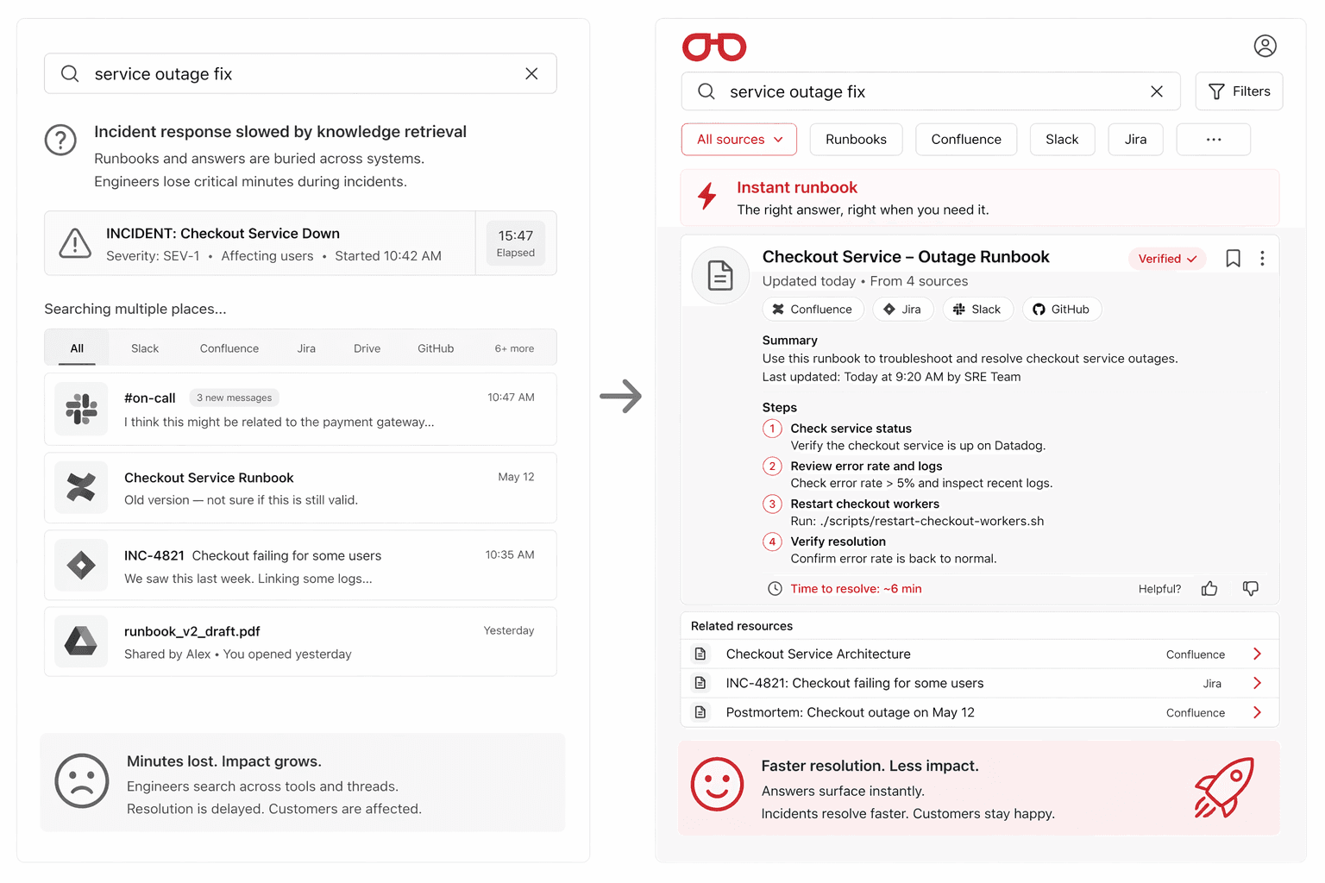Expand the Verified status dropdown
The height and width of the screenshot is (883, 1325).
tap(1167, 259)
